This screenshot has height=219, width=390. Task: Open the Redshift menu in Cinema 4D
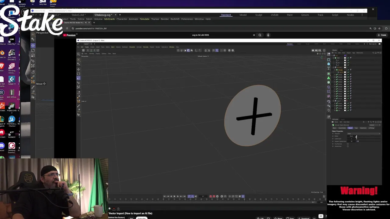pyautogui.click(x=175, y=19)
